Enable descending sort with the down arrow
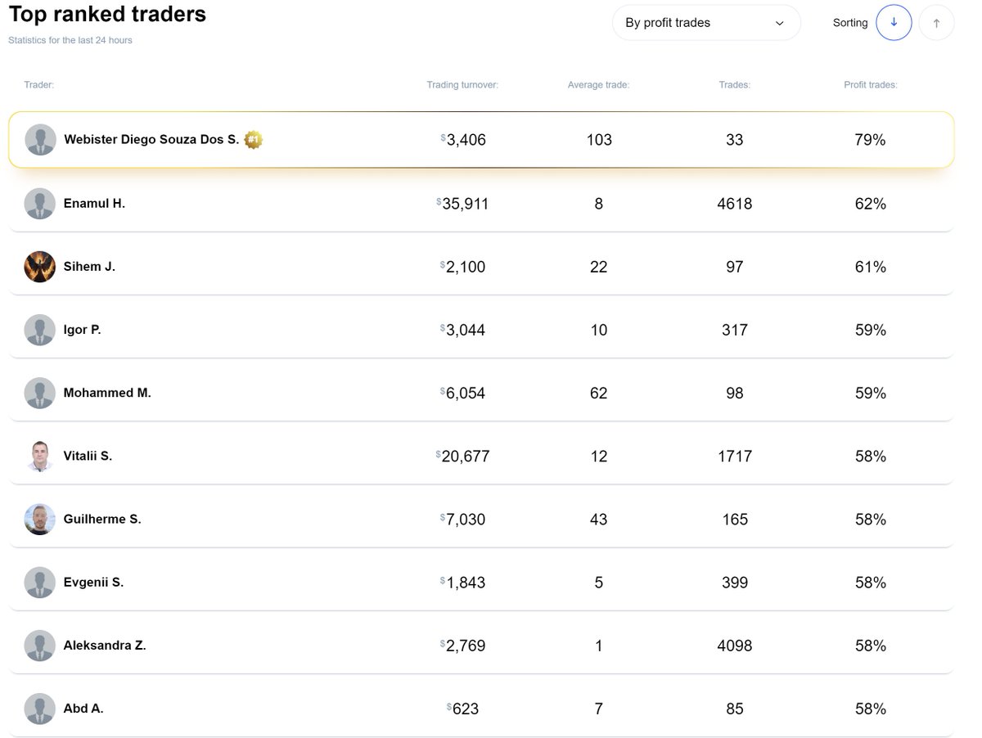Screen dimensions: 982x738 (x=894, y=22)
